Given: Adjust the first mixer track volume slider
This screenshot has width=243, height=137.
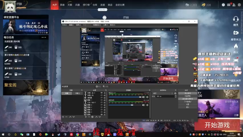Looking at the screenshot, I should click(125, 97).
